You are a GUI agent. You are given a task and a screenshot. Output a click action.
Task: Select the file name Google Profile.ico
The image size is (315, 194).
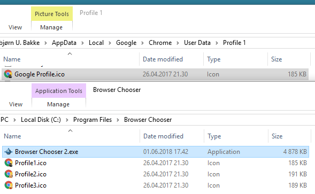tap(40, 74)
